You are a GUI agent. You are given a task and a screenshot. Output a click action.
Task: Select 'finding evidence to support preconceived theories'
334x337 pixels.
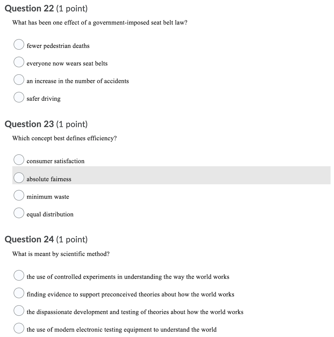click(x=19, y=293)
